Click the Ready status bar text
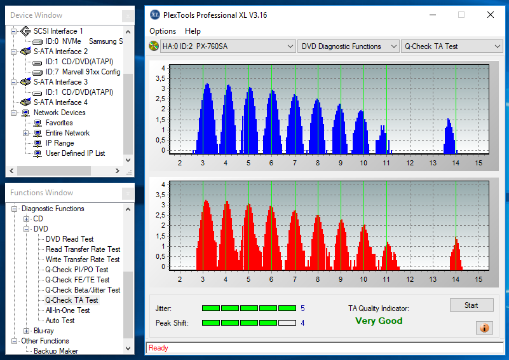Screen dimensions: 509x360 (x=158, y=348)
